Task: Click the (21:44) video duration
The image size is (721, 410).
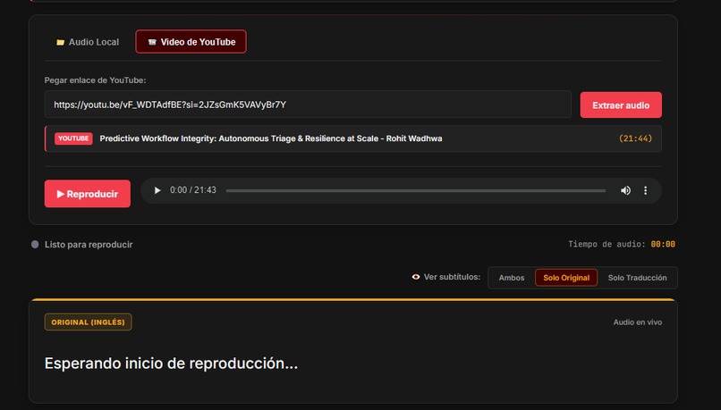Action: [x=635, y=138]
